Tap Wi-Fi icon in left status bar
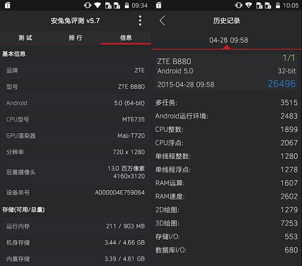Screen dimensions: 302x266 point(98,5)
